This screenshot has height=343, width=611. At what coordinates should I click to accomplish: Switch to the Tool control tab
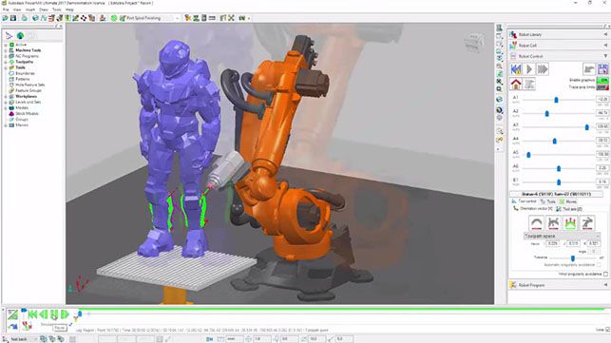coord(524,201)
